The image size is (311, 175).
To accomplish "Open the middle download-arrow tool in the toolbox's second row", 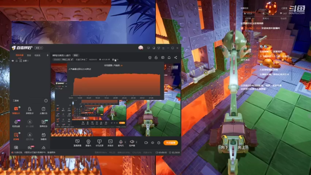I will 30,123.
